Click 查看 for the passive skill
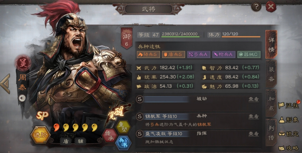302x153 pixels. [x=253, y=99]
